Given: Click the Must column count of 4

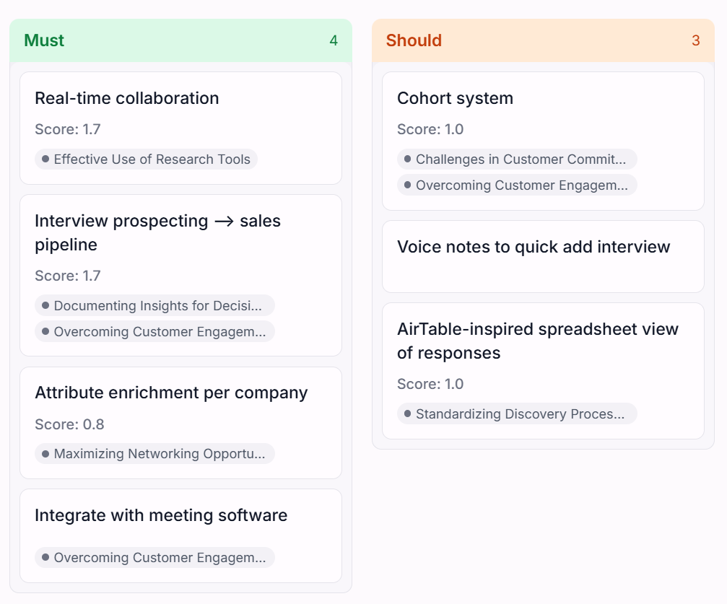Looking at the screenshot, I should pos(334,40).
